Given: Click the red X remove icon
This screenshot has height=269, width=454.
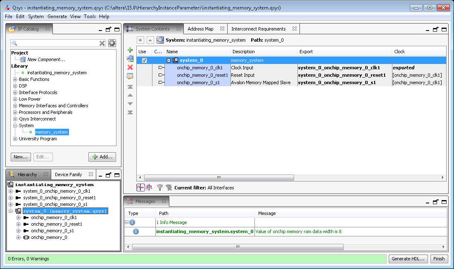Looking at the screenshot, I should pyautogui.click(x=130, y=67).
